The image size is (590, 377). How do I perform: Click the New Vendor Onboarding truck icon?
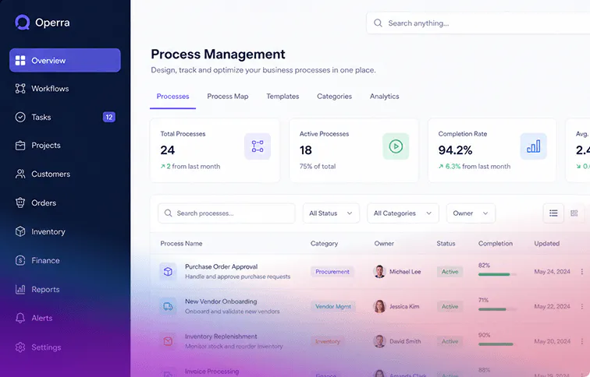pyautogui.click(x=169, y=306)
